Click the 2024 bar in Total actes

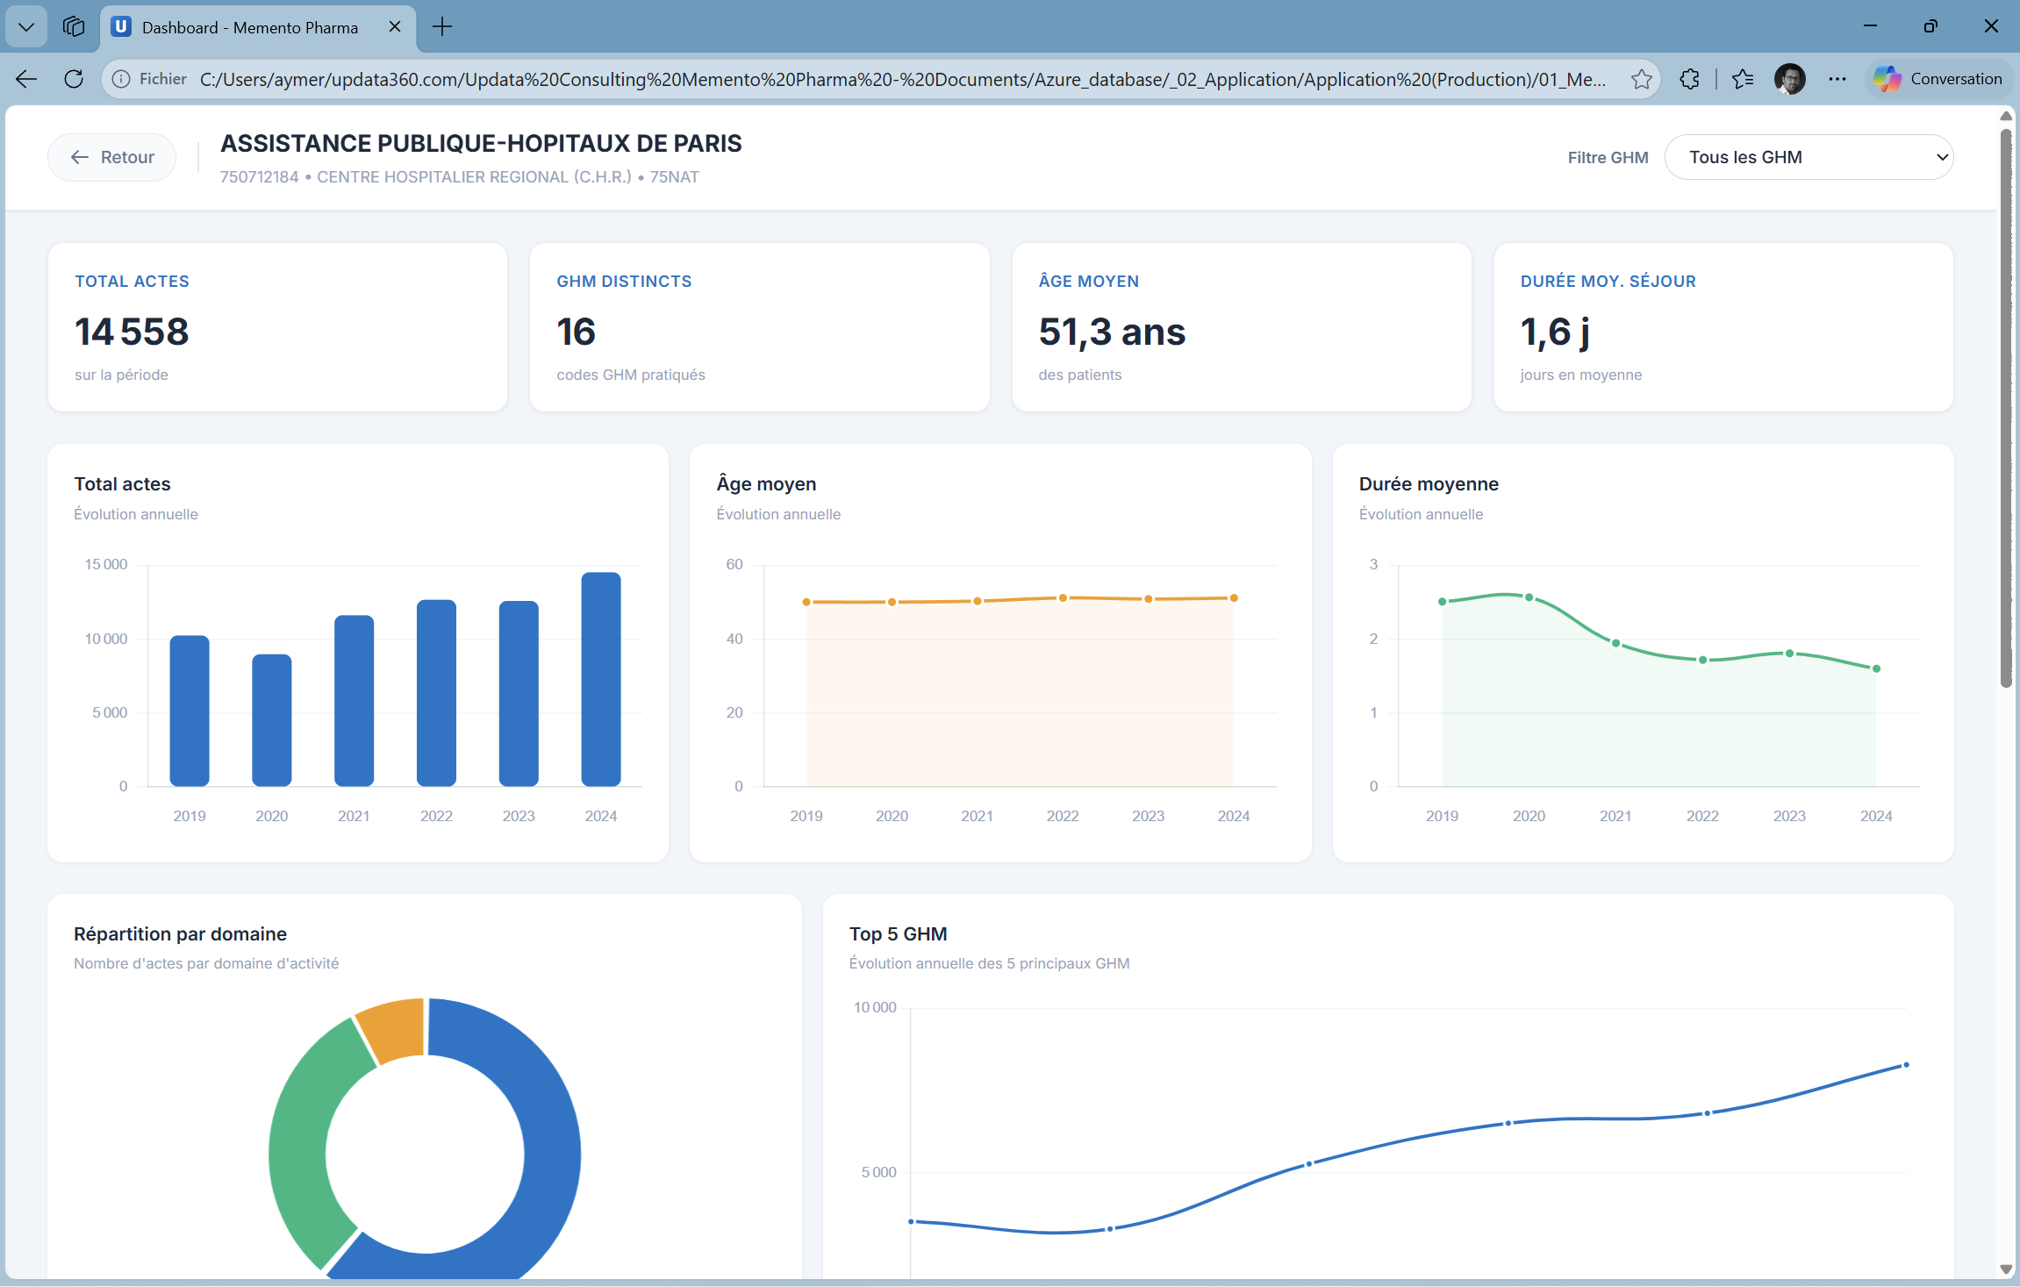pyautogui.click(x=601, y=678)
